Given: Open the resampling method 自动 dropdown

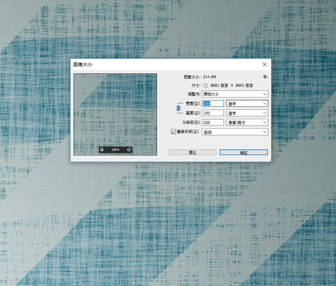Looking at the screenshot, I should (x=235, y=132).
